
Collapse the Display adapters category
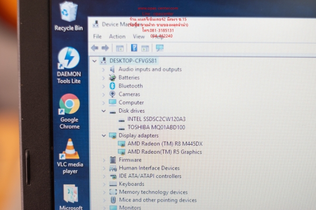coord(104,135)
